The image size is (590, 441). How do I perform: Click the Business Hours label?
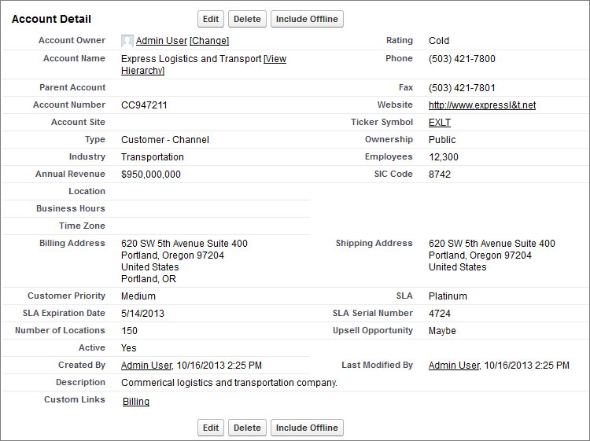(71, 208)
